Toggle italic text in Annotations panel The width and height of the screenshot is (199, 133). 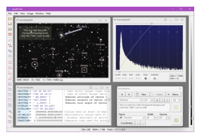pos(162,100)
